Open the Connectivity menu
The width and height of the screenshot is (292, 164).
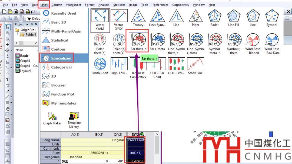point(180,5)
